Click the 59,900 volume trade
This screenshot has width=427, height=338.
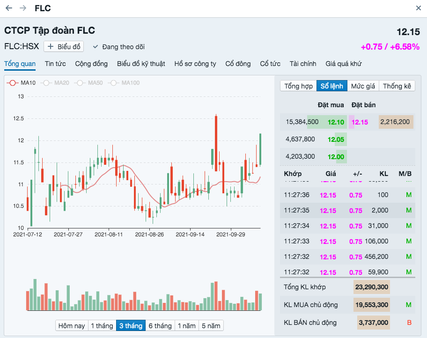point(378,272)
